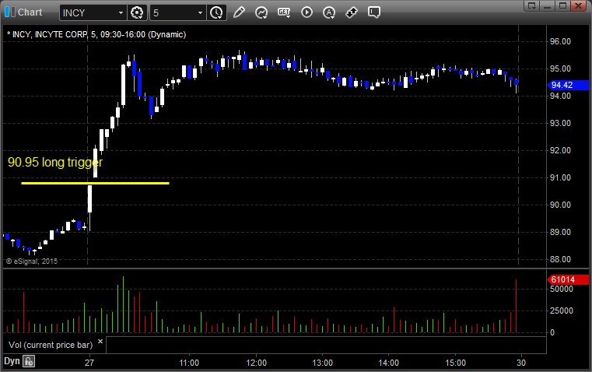Click the 88.00 price axis label
Screen dimensions: 592x372
(x=560, y=259)
